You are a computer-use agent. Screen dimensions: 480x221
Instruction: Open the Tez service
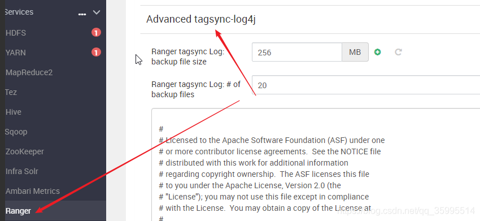click(x=11, y=92)
